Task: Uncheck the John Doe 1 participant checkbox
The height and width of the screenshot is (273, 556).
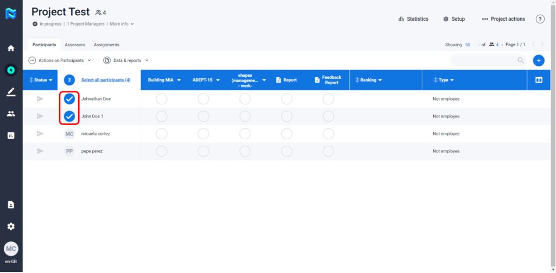Action: tap(69, 116)
